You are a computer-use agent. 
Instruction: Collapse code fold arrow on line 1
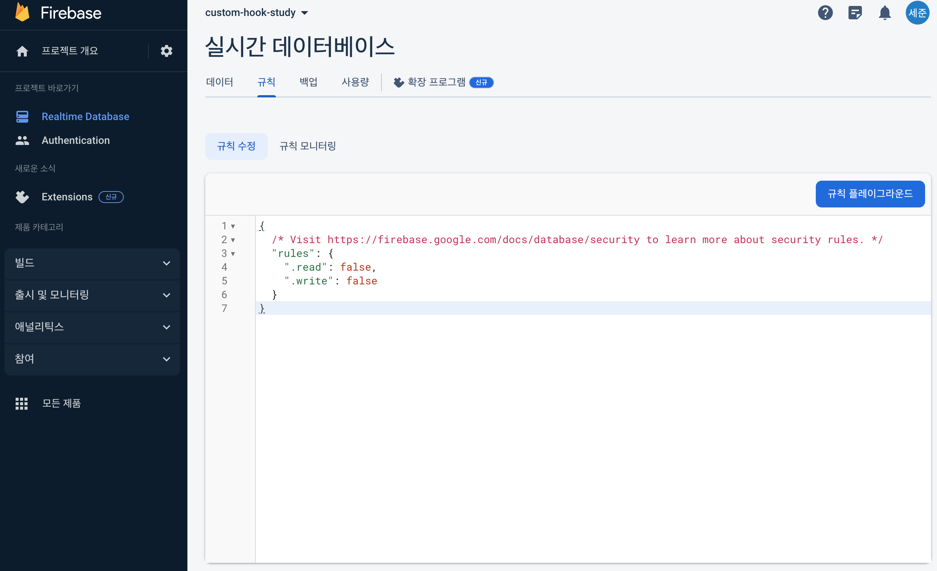coord(233,226)
